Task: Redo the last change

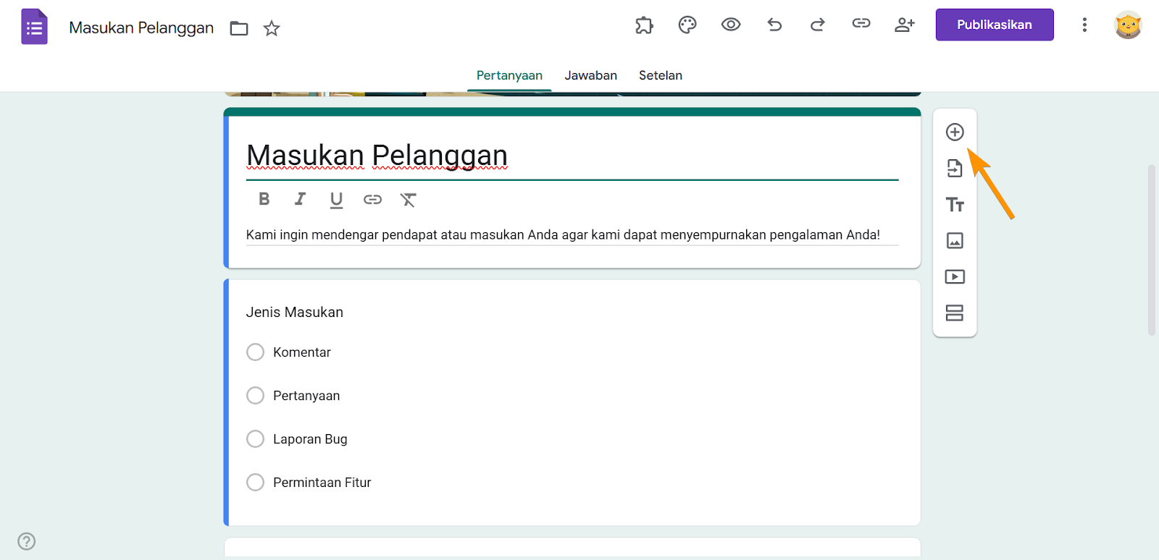Action: point(818,25)
